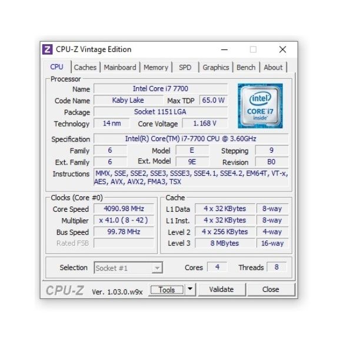Show the About tab

[273, 67]
